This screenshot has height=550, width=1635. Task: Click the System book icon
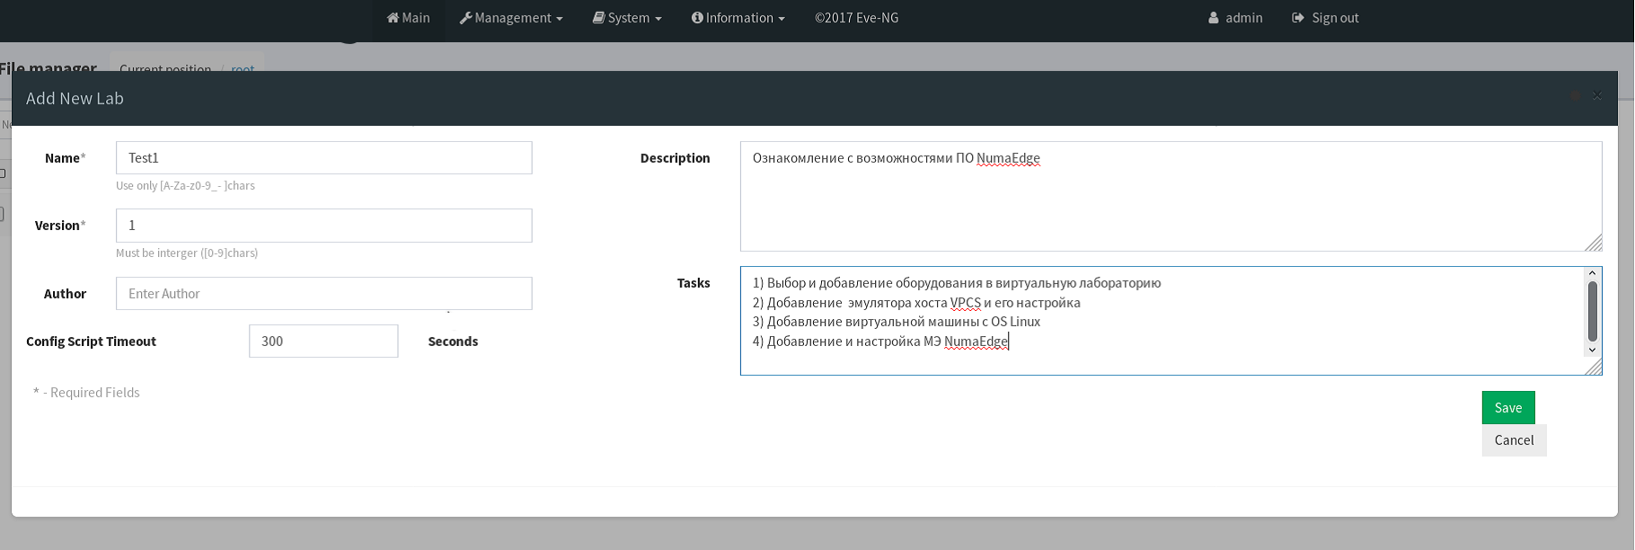(598, 18)
